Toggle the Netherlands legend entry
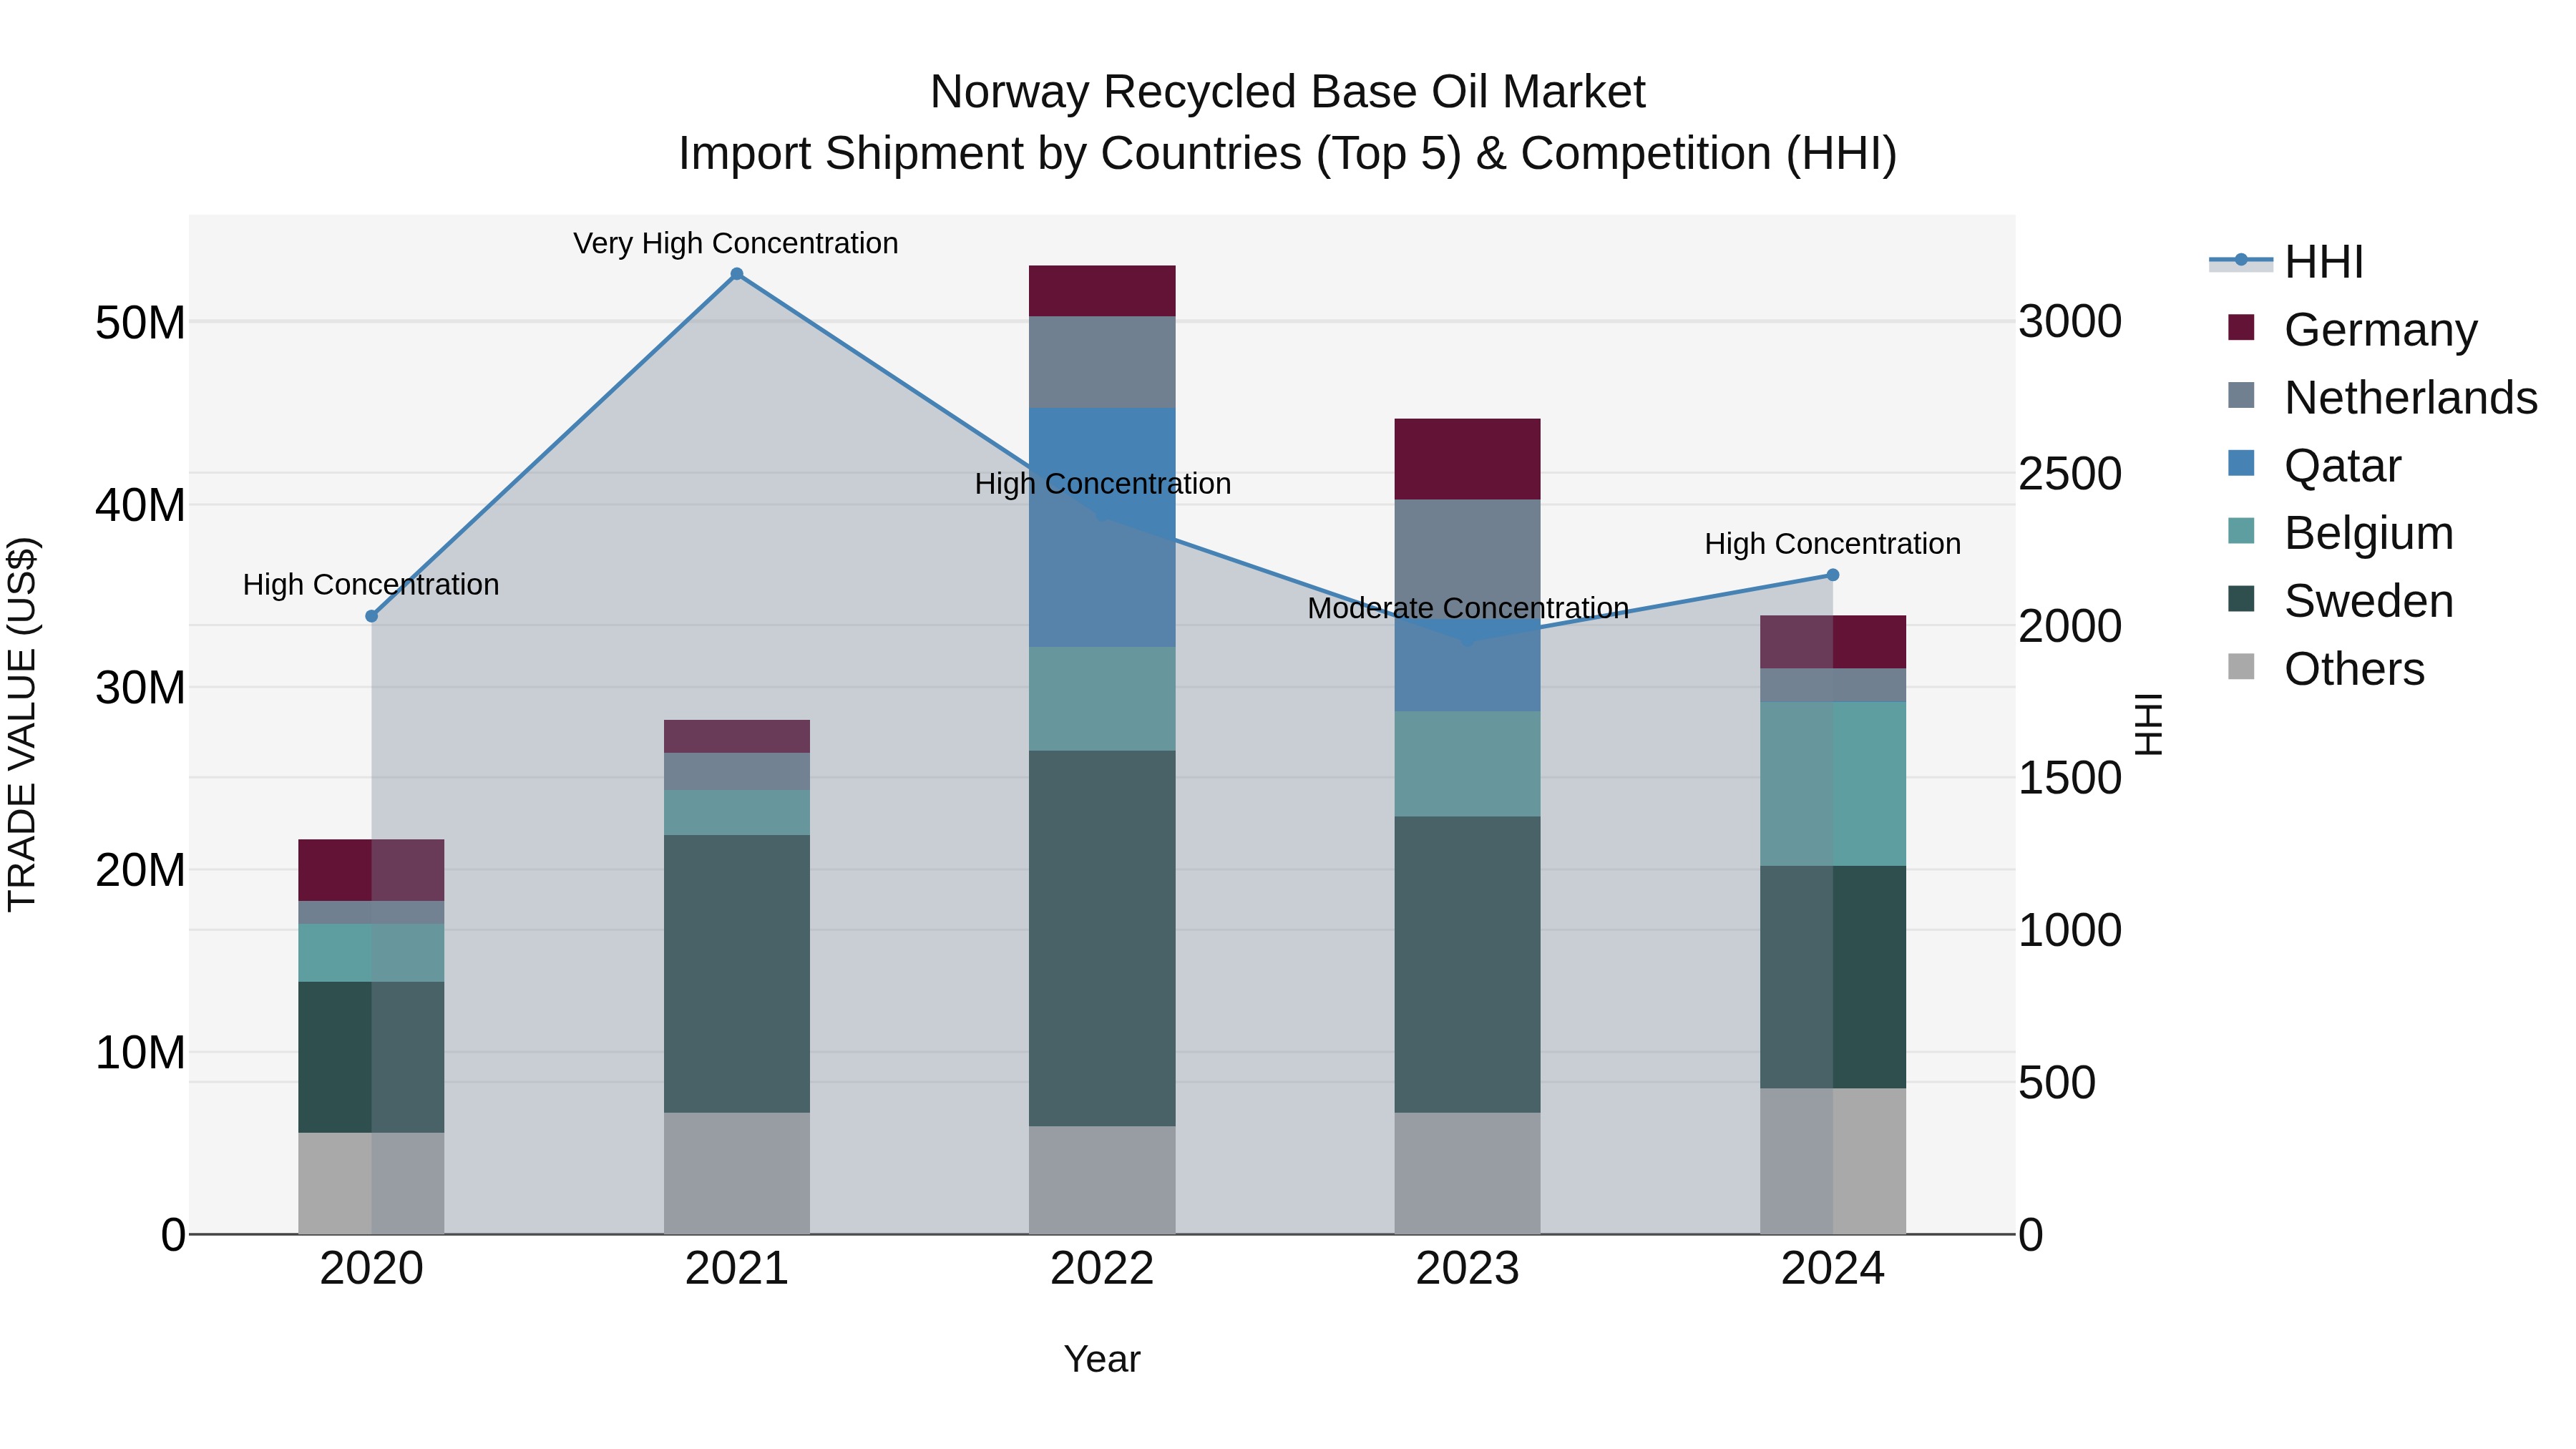Screen dimensions: 2576x1449 tap(2382, 397)
